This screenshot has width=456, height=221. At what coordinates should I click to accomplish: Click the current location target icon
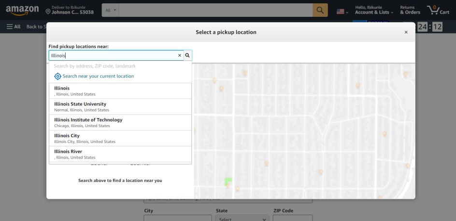57,76
